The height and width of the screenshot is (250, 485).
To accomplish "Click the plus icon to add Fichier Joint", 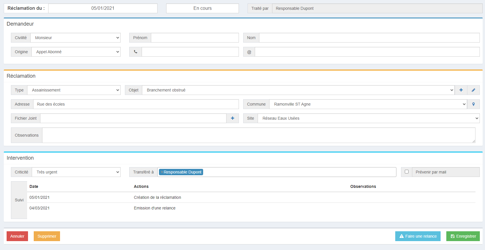I will click(x=233, y=118).
